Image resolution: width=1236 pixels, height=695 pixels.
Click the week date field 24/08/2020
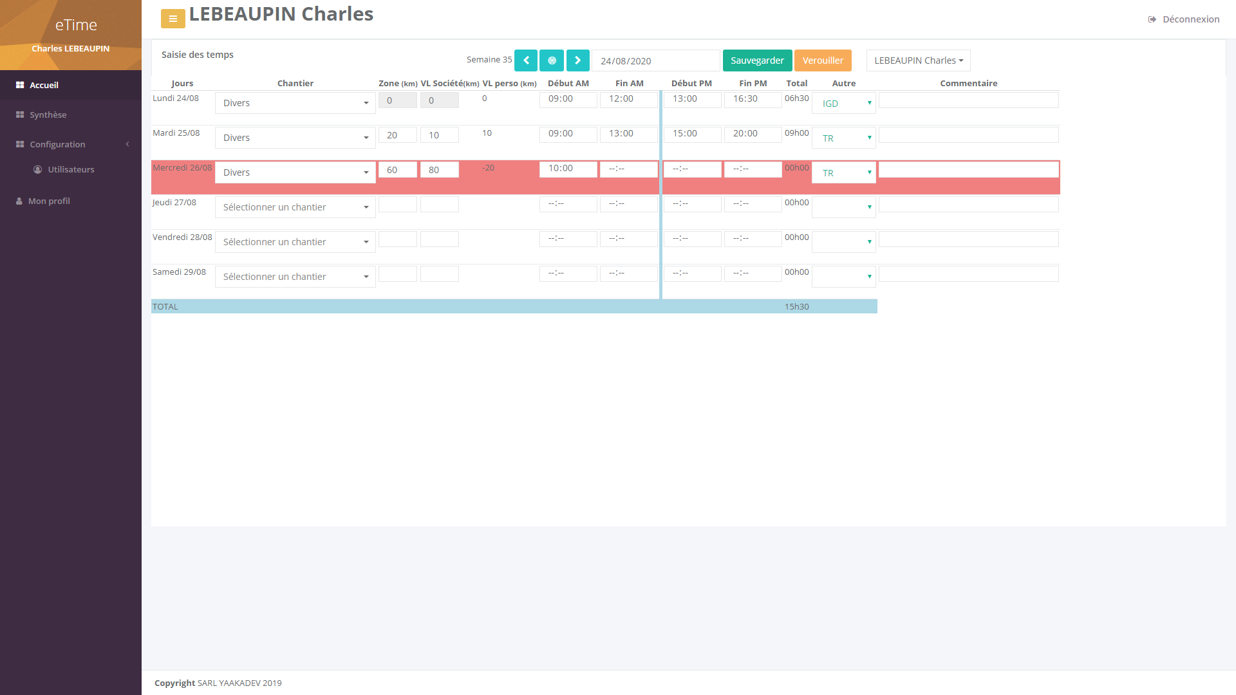655,60
